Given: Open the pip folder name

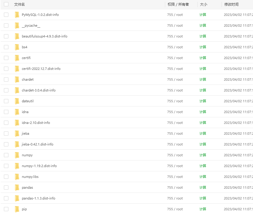Looking at the screenshot, I should click(24, 209).
